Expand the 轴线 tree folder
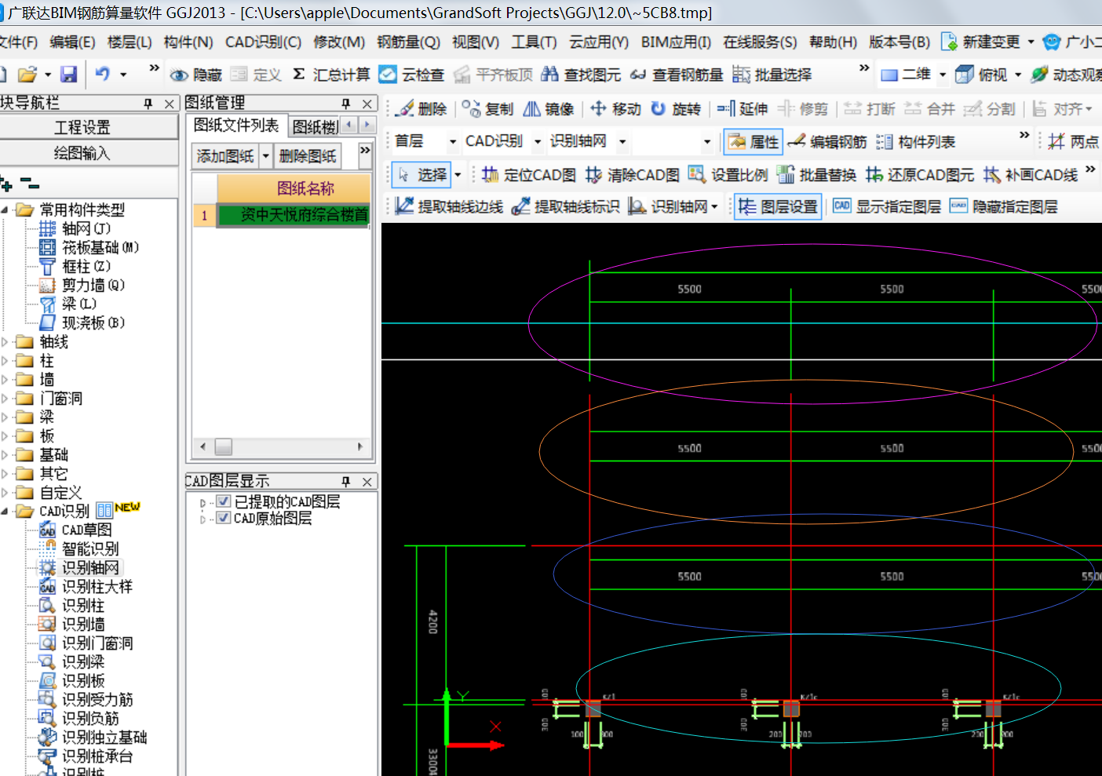Image resolution: width=1102 pixels, height=776 pixels. point(5,342)
